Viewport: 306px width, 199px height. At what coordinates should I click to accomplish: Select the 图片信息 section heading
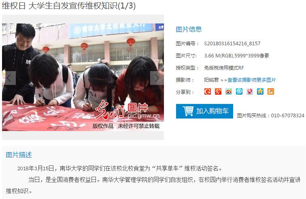[189, 30]
